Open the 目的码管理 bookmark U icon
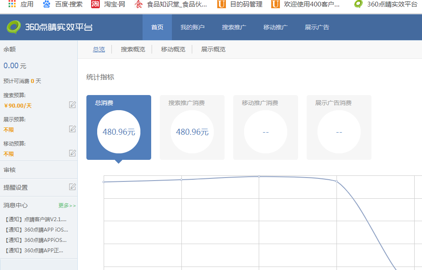Viewport: 422px width, 270px height. [222, 4]
